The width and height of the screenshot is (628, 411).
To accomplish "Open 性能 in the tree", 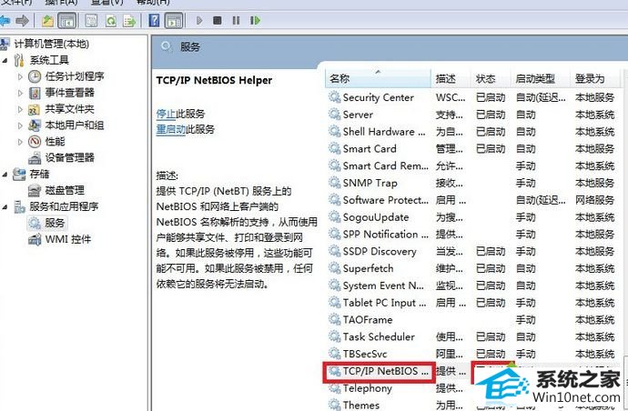I will point(55,141).
